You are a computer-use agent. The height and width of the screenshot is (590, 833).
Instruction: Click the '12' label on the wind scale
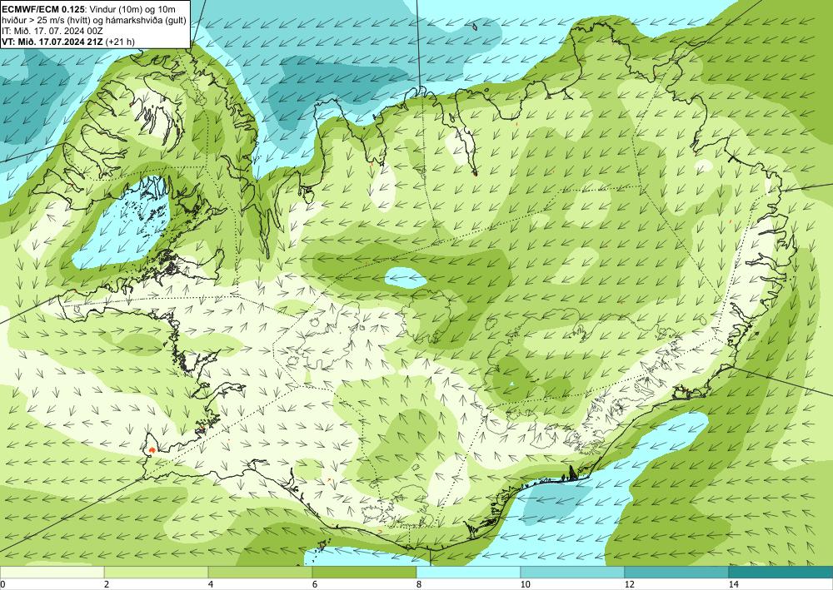(x=630, y=584)
